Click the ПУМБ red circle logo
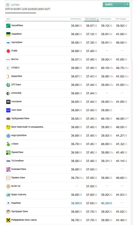Viewport: 133px width, 225px height. (x=8, y=51)
